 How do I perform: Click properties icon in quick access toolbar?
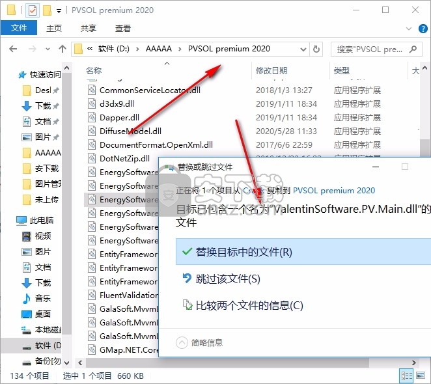[x=33, y=10]
